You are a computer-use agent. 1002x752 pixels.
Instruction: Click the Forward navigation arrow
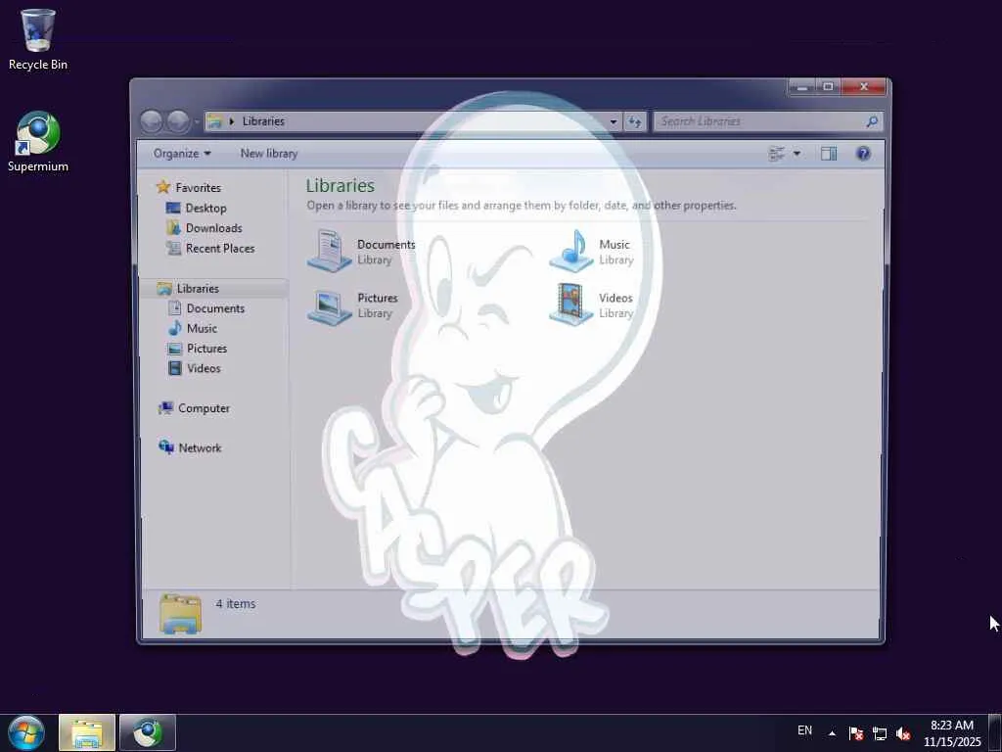[x=178, y=121]
